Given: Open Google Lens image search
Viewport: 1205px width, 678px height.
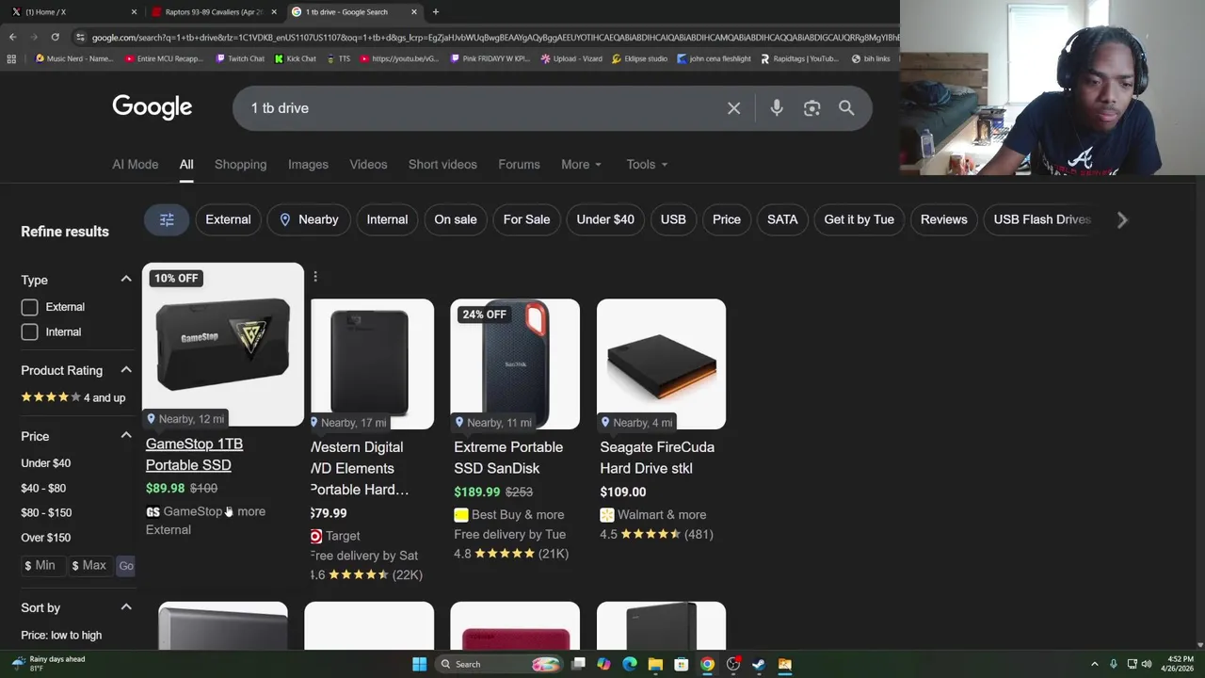Looking at the screenshot, I should (811, 108).
